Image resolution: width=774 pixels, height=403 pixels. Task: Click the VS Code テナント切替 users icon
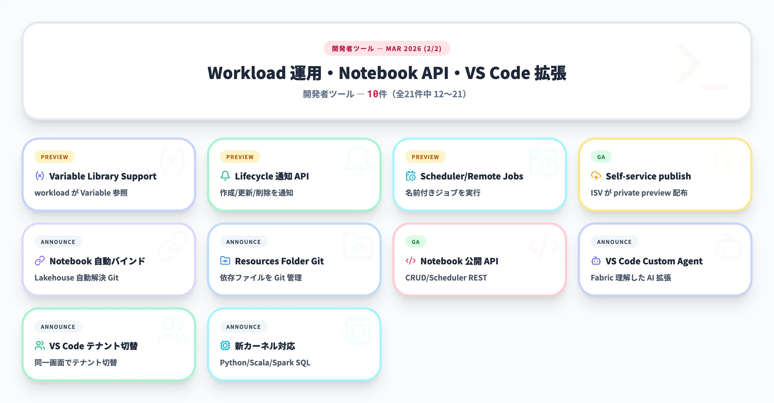(x=40, y=346)
